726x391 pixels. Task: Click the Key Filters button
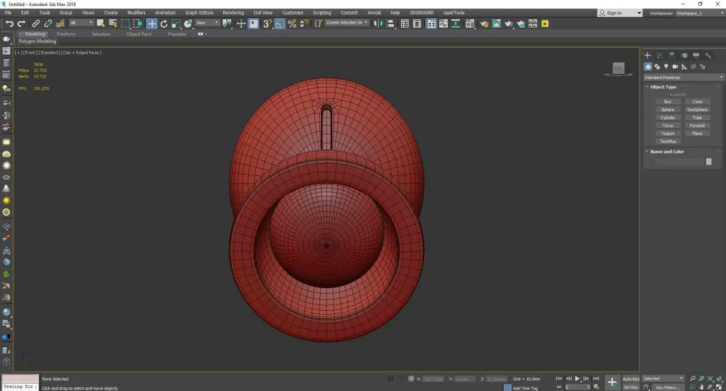tap(667, 387)
